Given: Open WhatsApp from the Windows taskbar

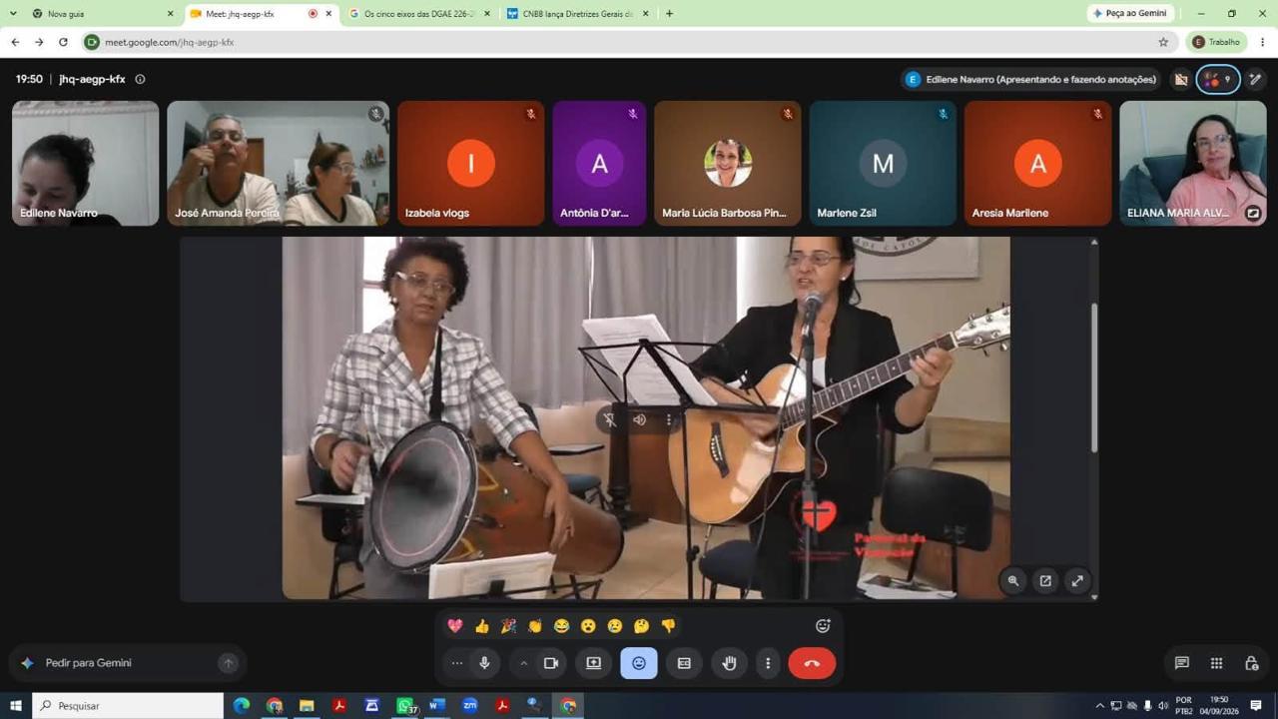Looking at the screenshot, I should click(405, 706).
